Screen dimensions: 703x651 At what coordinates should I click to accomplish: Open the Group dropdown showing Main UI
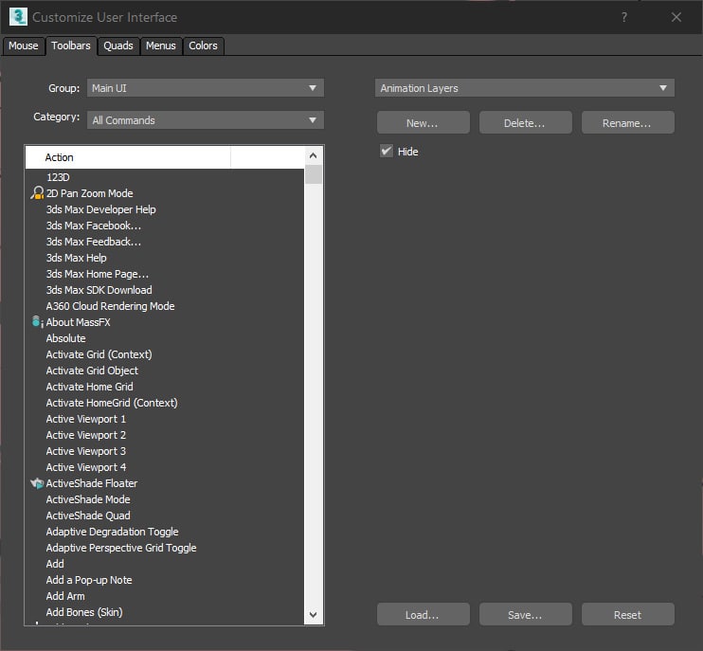click(205, 88)
